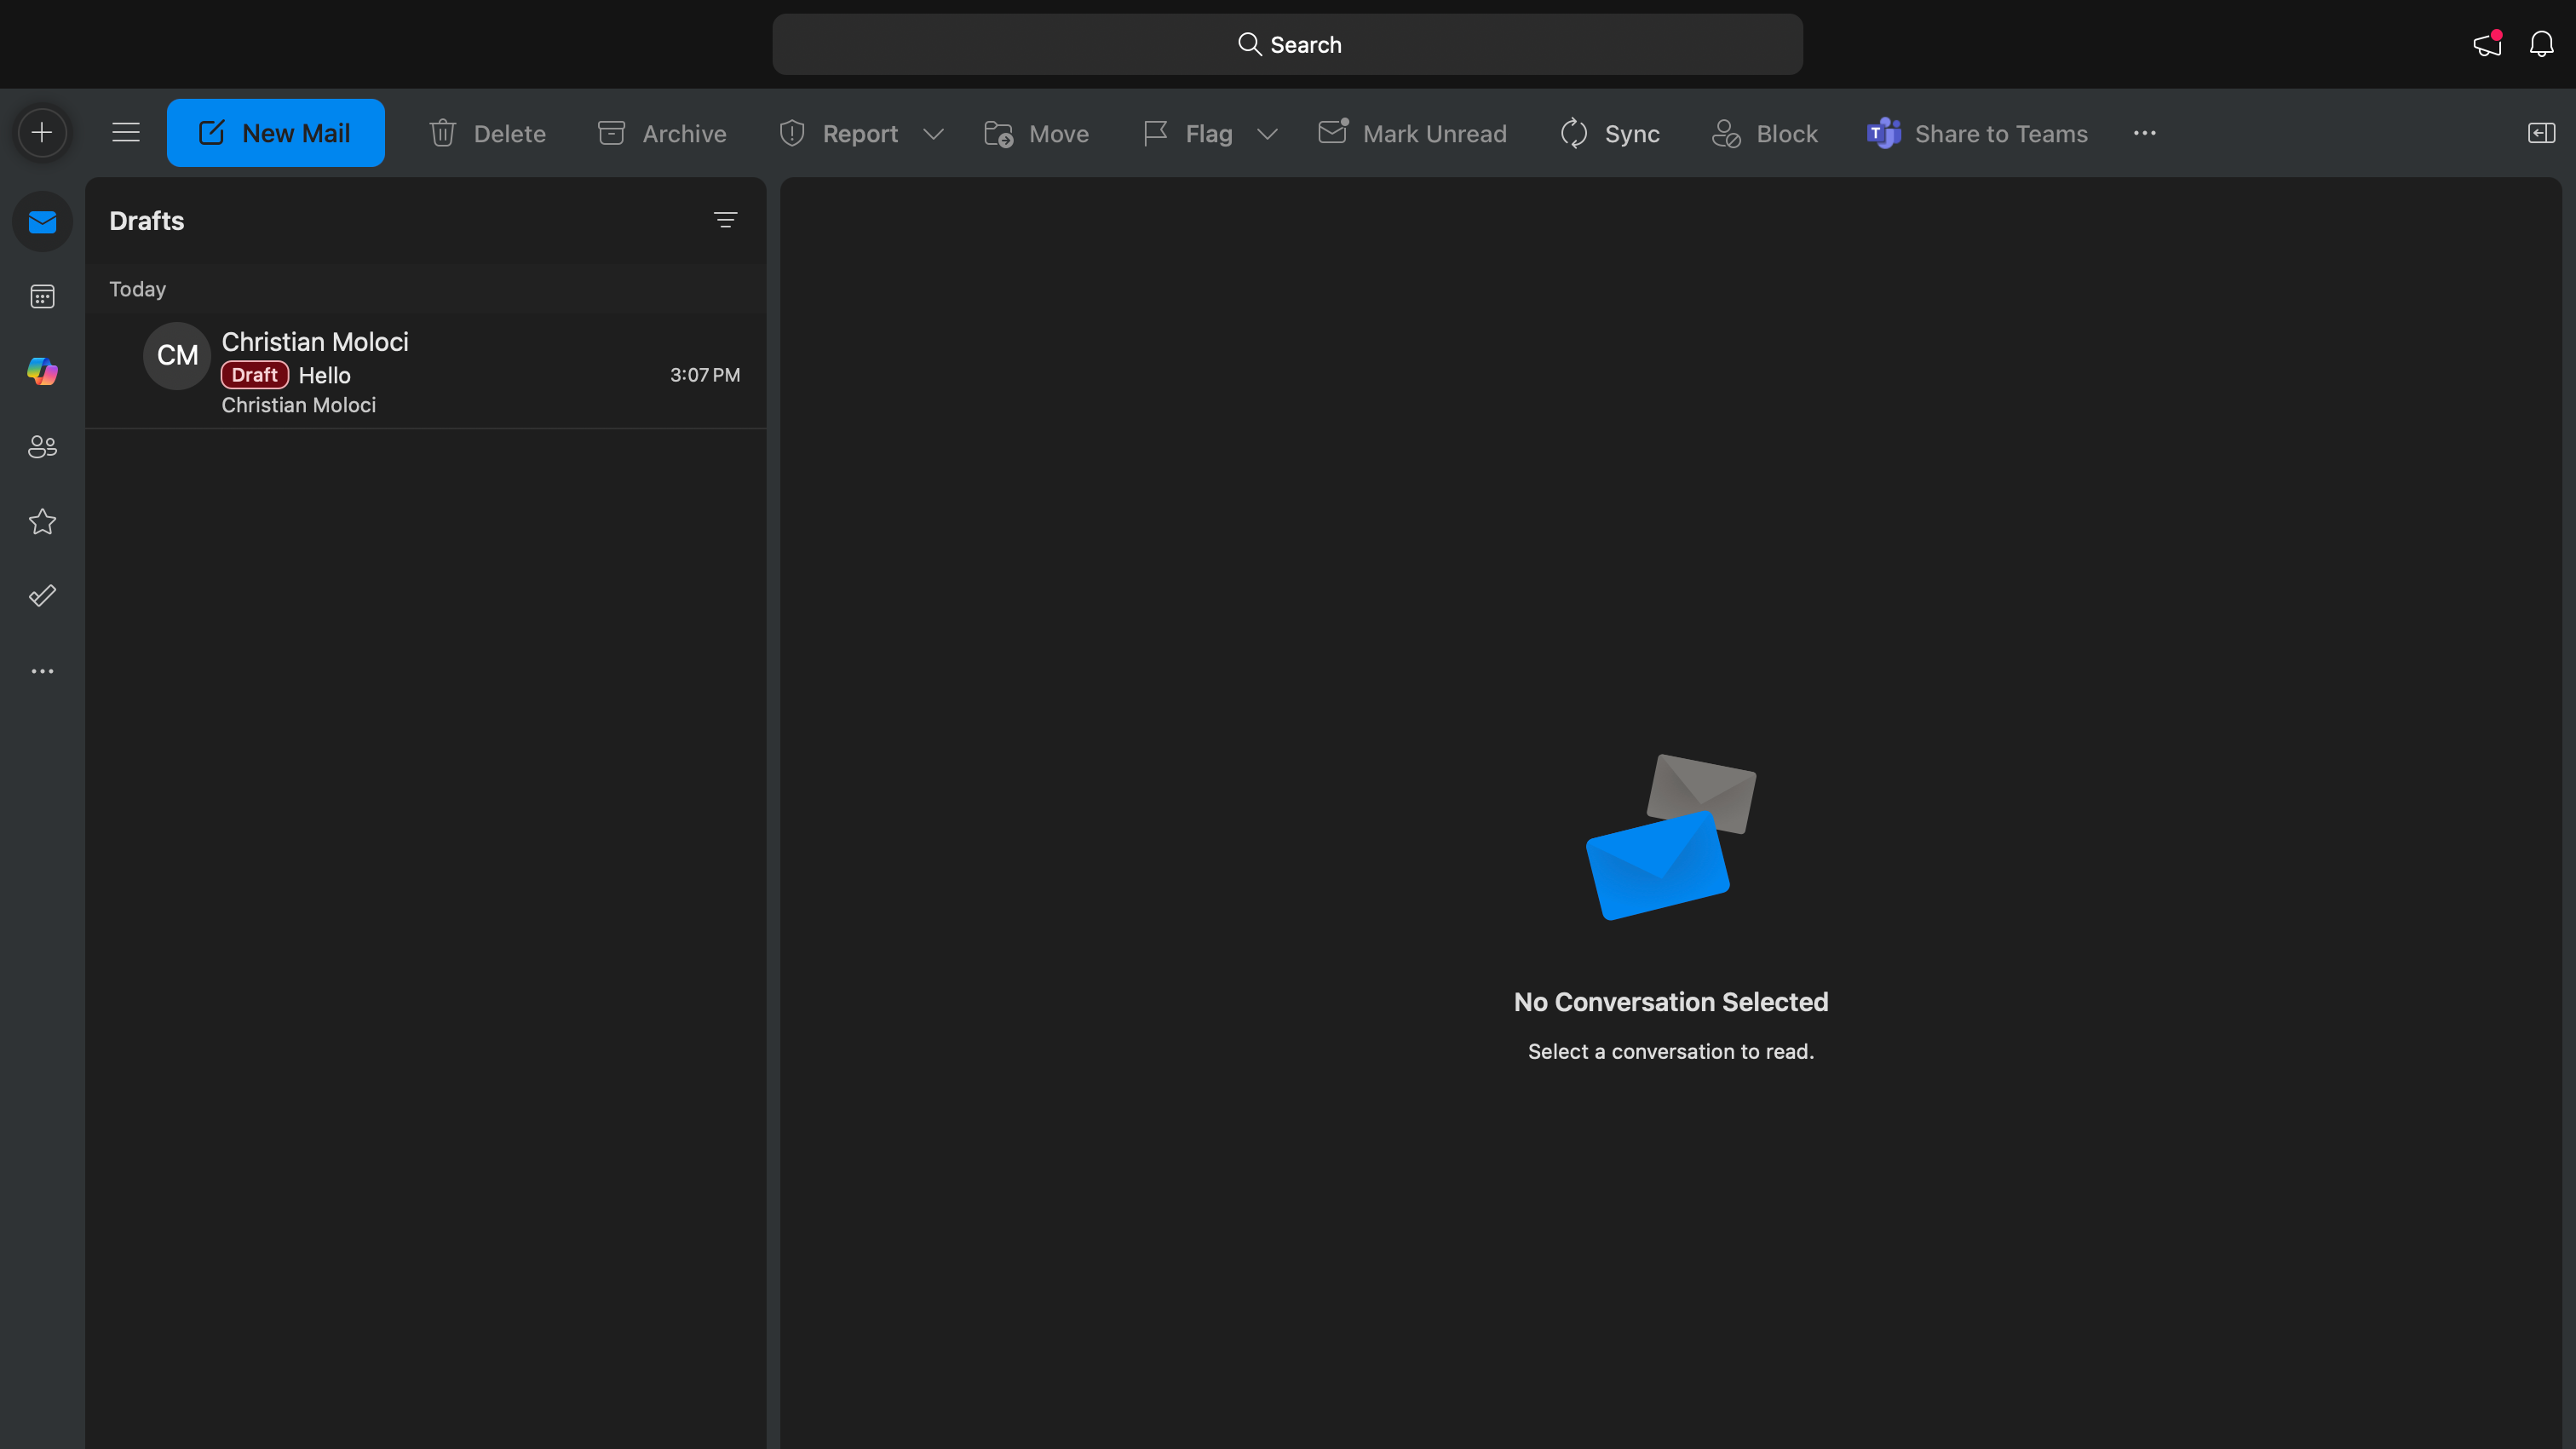2576x1449 pixels.
Task: Archive the selected message
Action: pyautogui.click(x=662, y=133)
